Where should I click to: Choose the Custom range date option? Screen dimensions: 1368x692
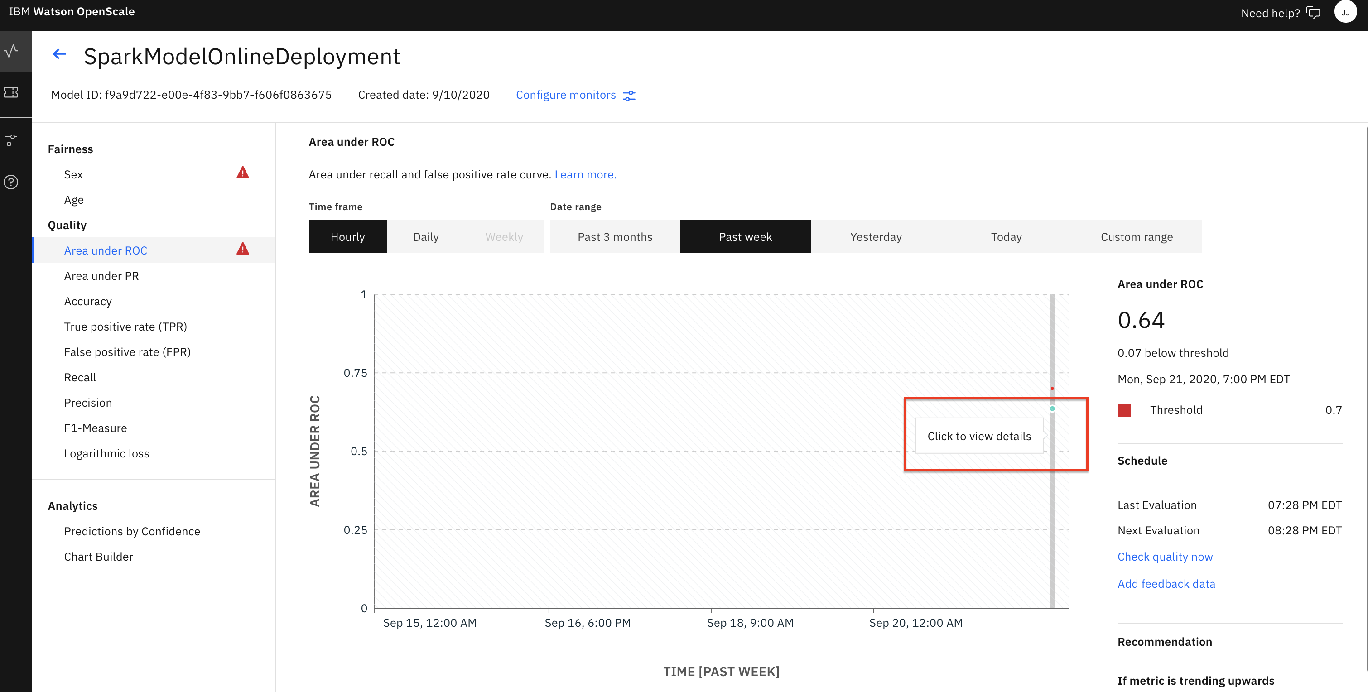pos(1137,237)
